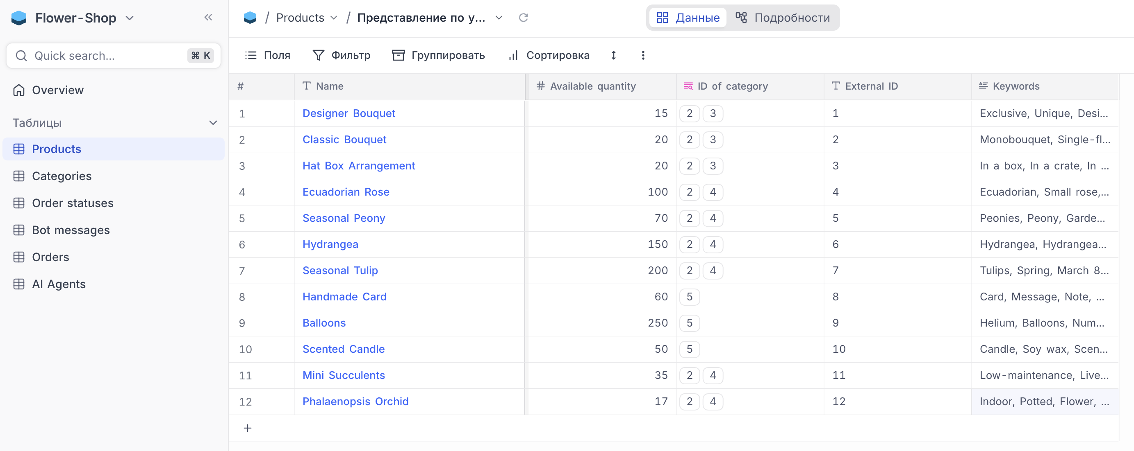This screenshot has height=451, width=1134.
Task: Open the three-dot overflow menu in the toolbar
Action: tap(643, 55)
